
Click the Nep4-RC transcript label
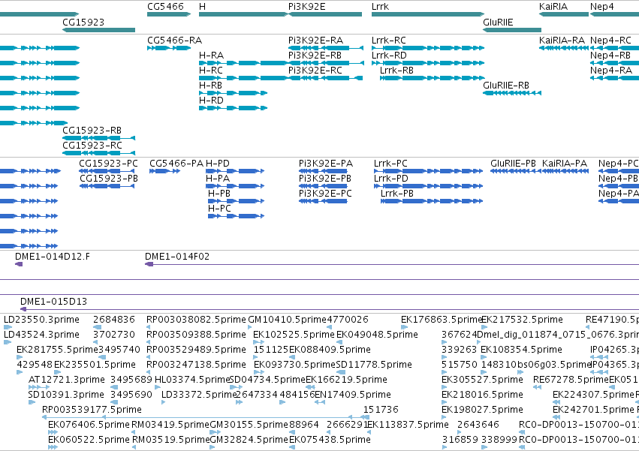click(610, 40)
